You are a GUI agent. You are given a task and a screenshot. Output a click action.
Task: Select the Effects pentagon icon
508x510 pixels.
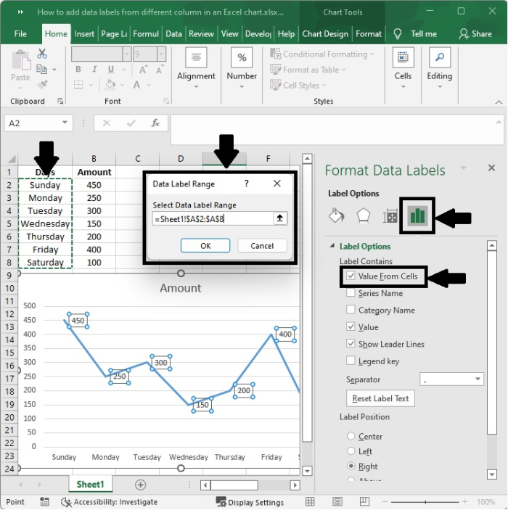point(363,215)
